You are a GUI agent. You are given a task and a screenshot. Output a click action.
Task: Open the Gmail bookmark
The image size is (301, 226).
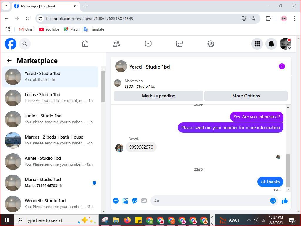point(26,29)
